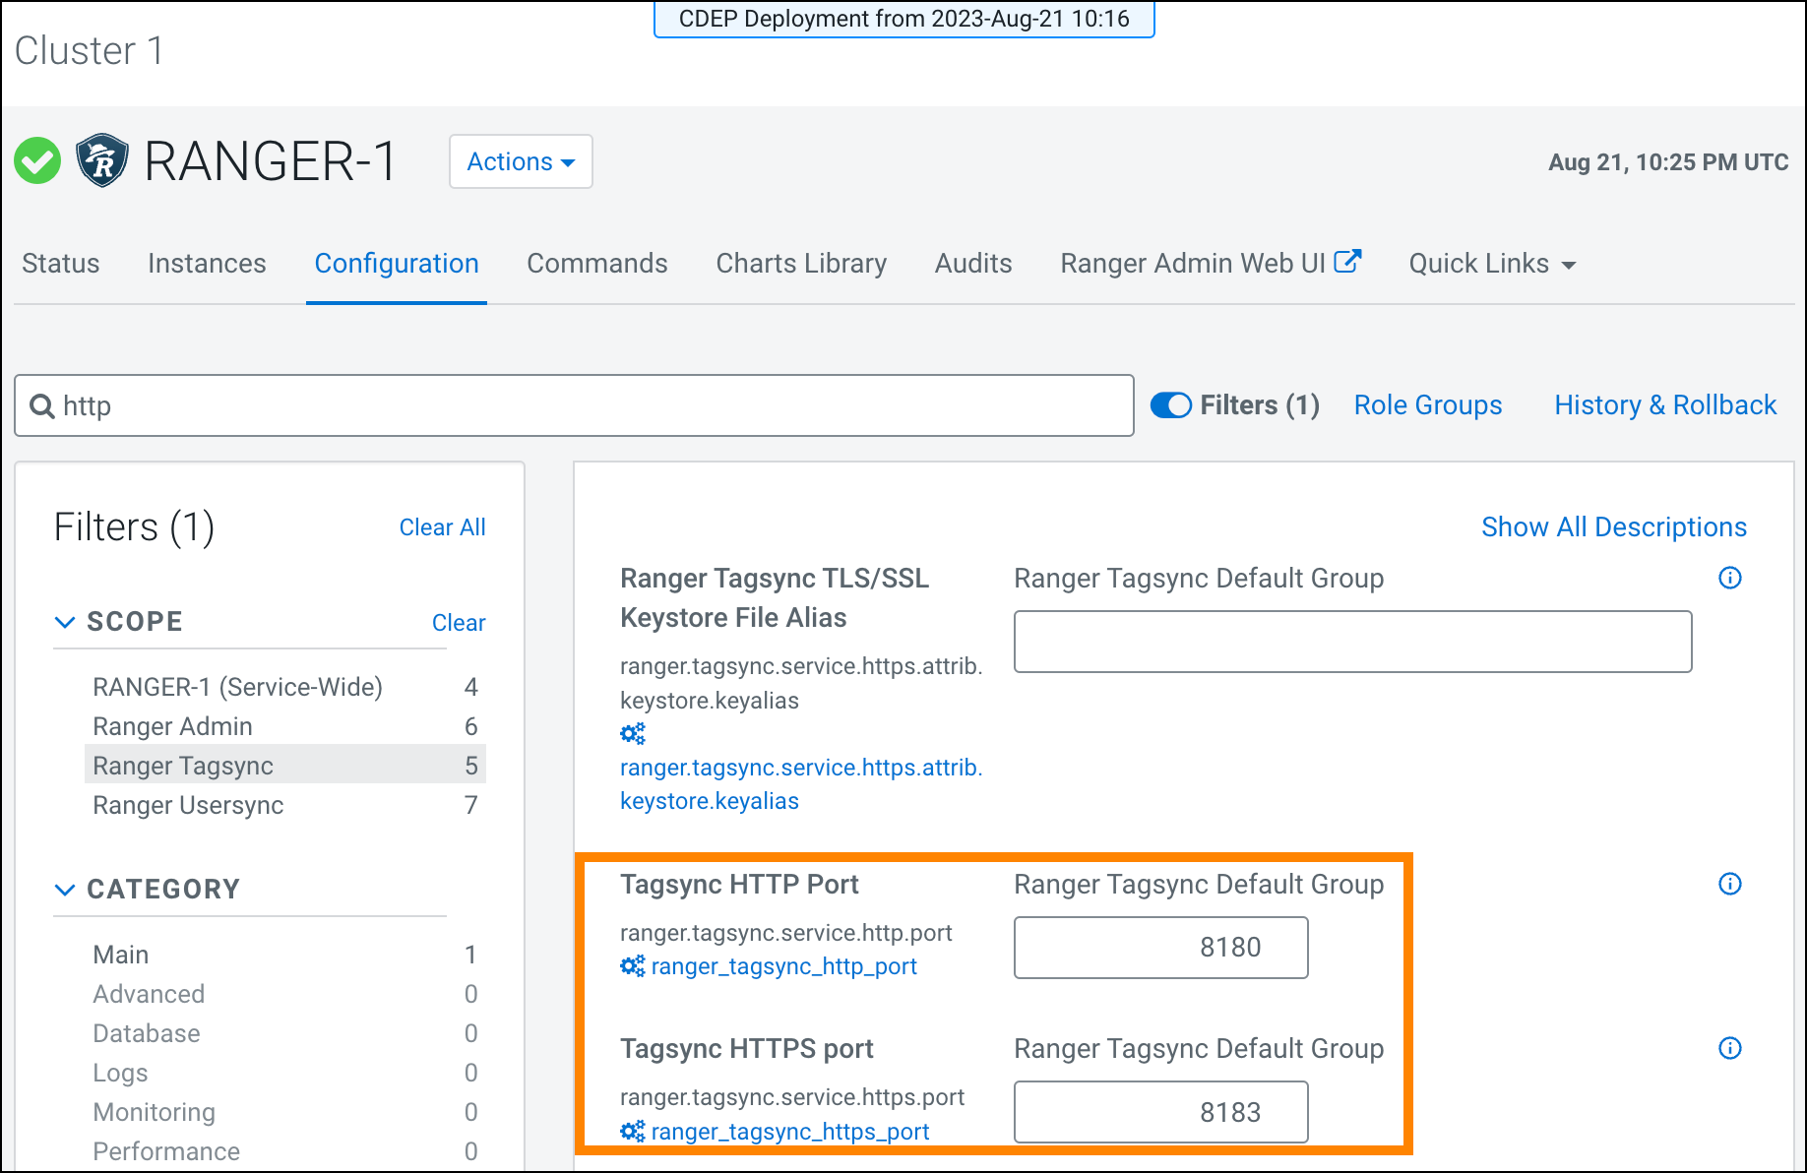The image size is (1807, 1173).
Task: Switch to the Instances tab
Action: 207,263
